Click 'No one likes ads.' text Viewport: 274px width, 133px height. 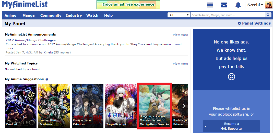(231, 42)
